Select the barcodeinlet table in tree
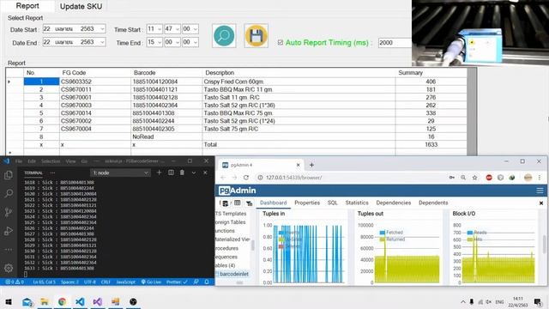Screen dimensions: 549x309 tap(234, 274)
